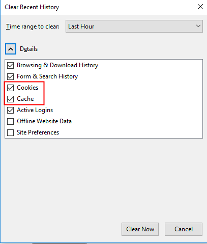Disable the Cookies checkbox

click(x=10, y=88)
